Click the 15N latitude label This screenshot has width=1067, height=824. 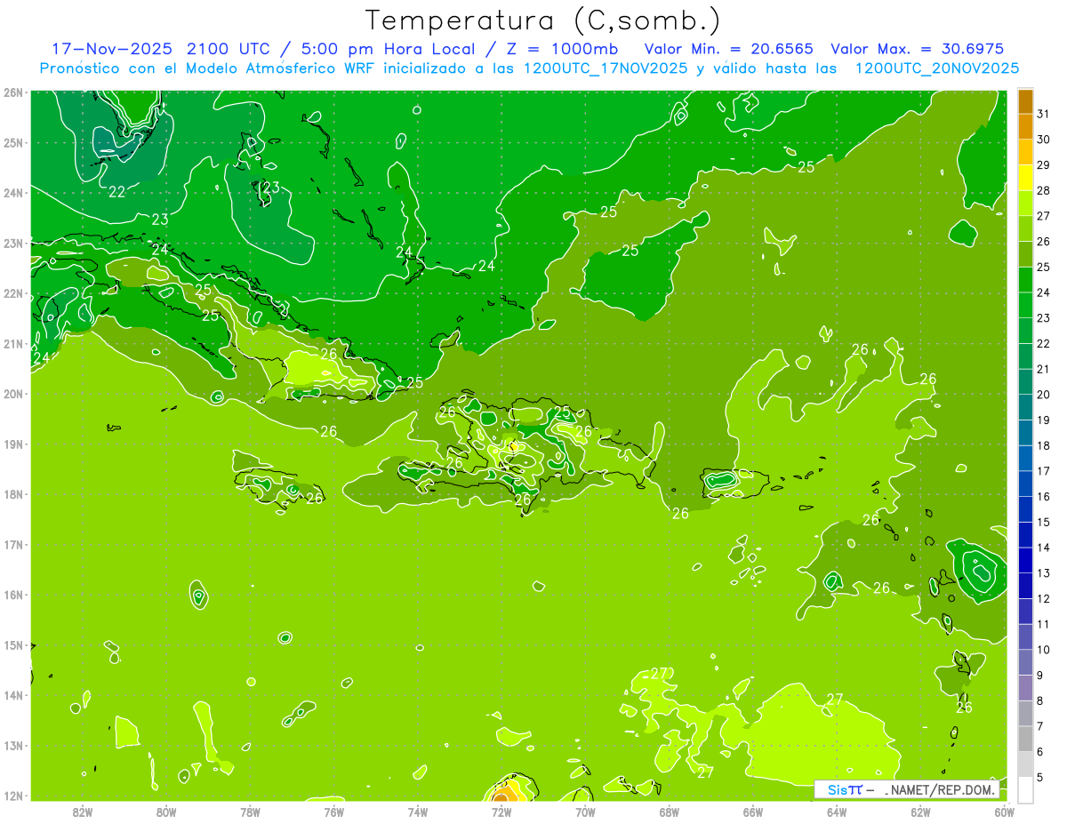coord(12,644)
